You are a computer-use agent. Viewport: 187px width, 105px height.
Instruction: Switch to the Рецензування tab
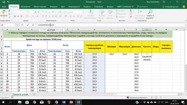tap(74, 7)
